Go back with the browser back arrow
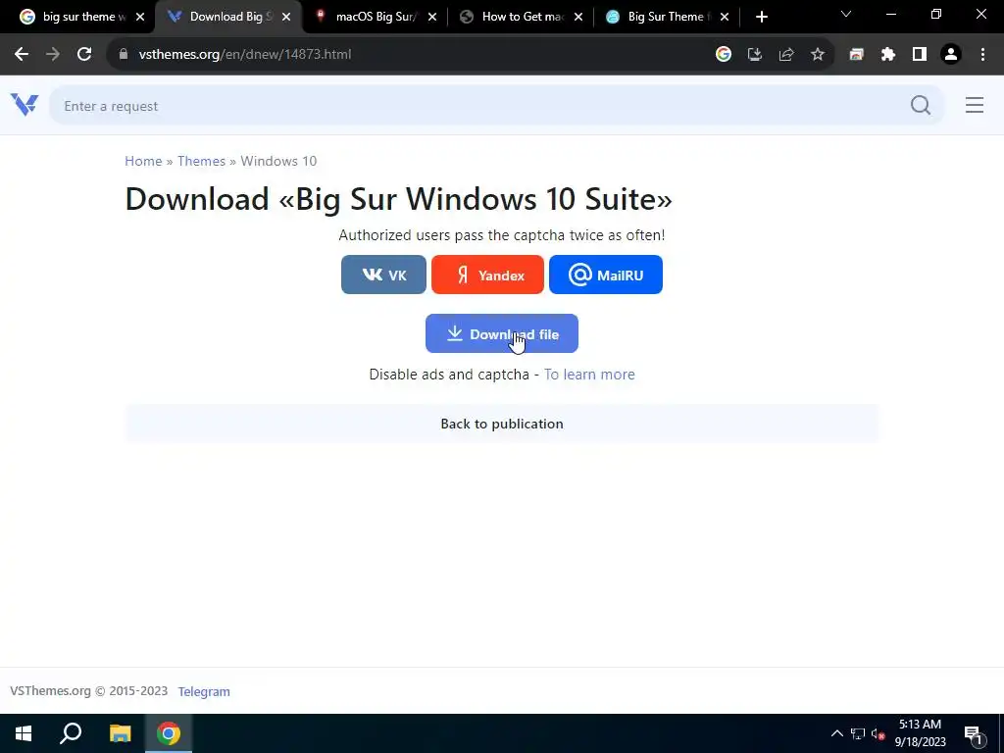Image resolution: width=1004 pixels, height=753 pixels. click(x=22, y=55)
